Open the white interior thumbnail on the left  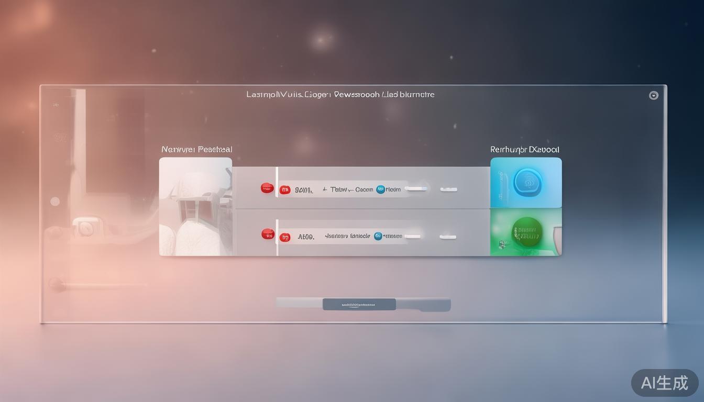[195, 207]
